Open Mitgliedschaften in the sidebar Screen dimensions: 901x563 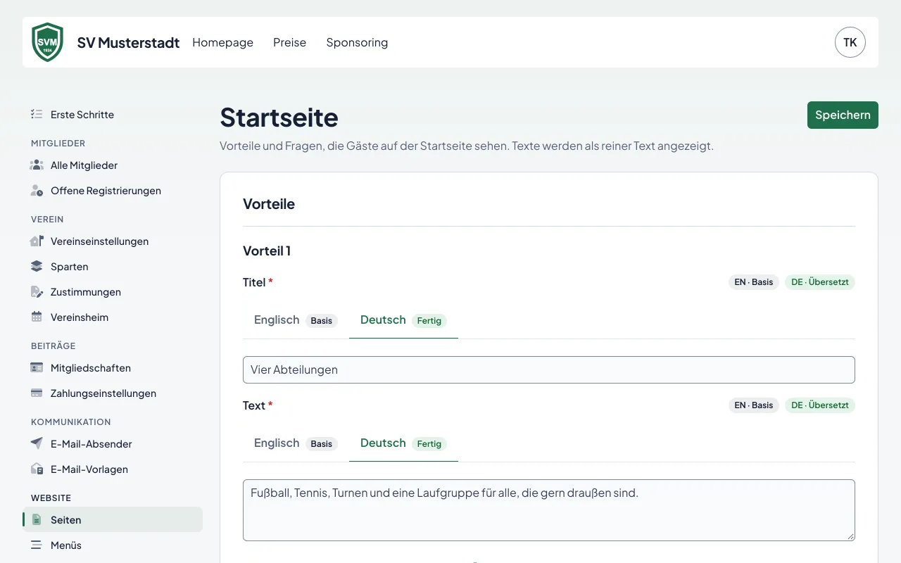pyautogui.click(x=113, y=367)
